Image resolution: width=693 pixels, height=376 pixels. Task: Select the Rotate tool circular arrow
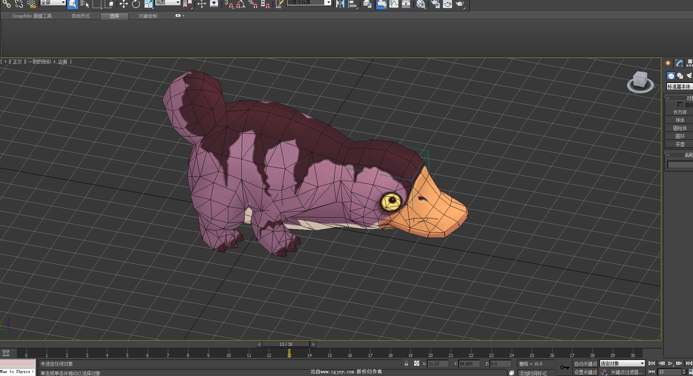(x=136, y=4)
